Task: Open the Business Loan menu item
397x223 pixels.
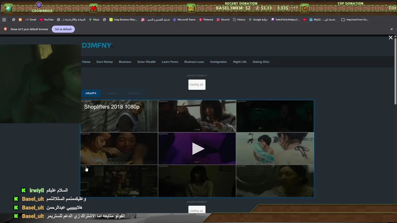Action: click(194, 62)
